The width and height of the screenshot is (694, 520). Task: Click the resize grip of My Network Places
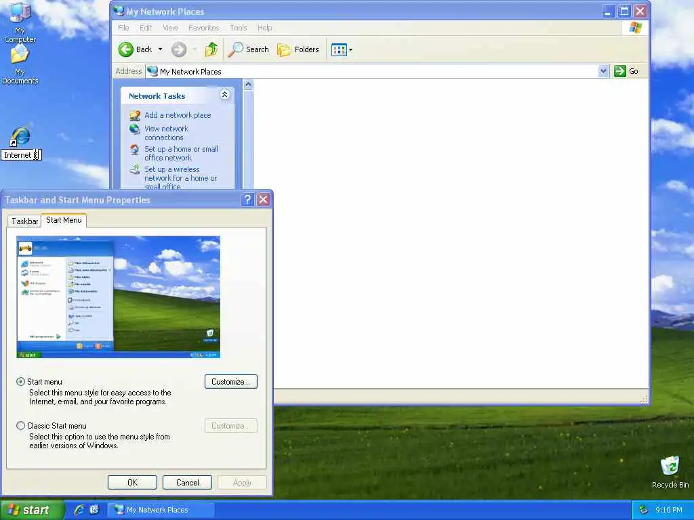click(x=644, y=399)
